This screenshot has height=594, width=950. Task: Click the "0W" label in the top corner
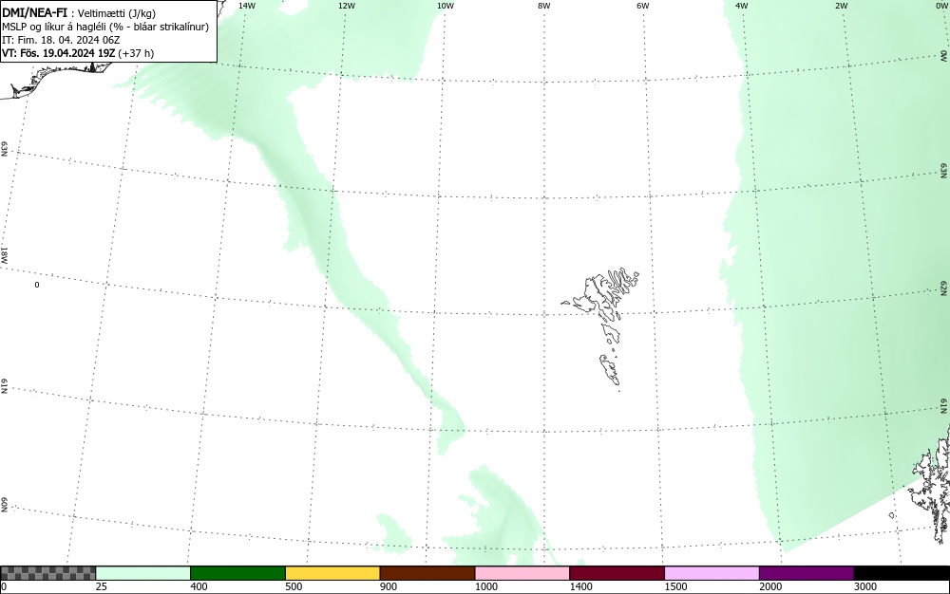point(941,6)
